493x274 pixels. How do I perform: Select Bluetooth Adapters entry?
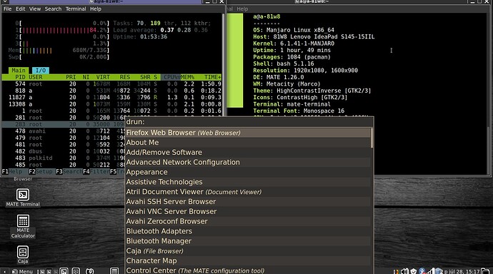tap(248, 231)
